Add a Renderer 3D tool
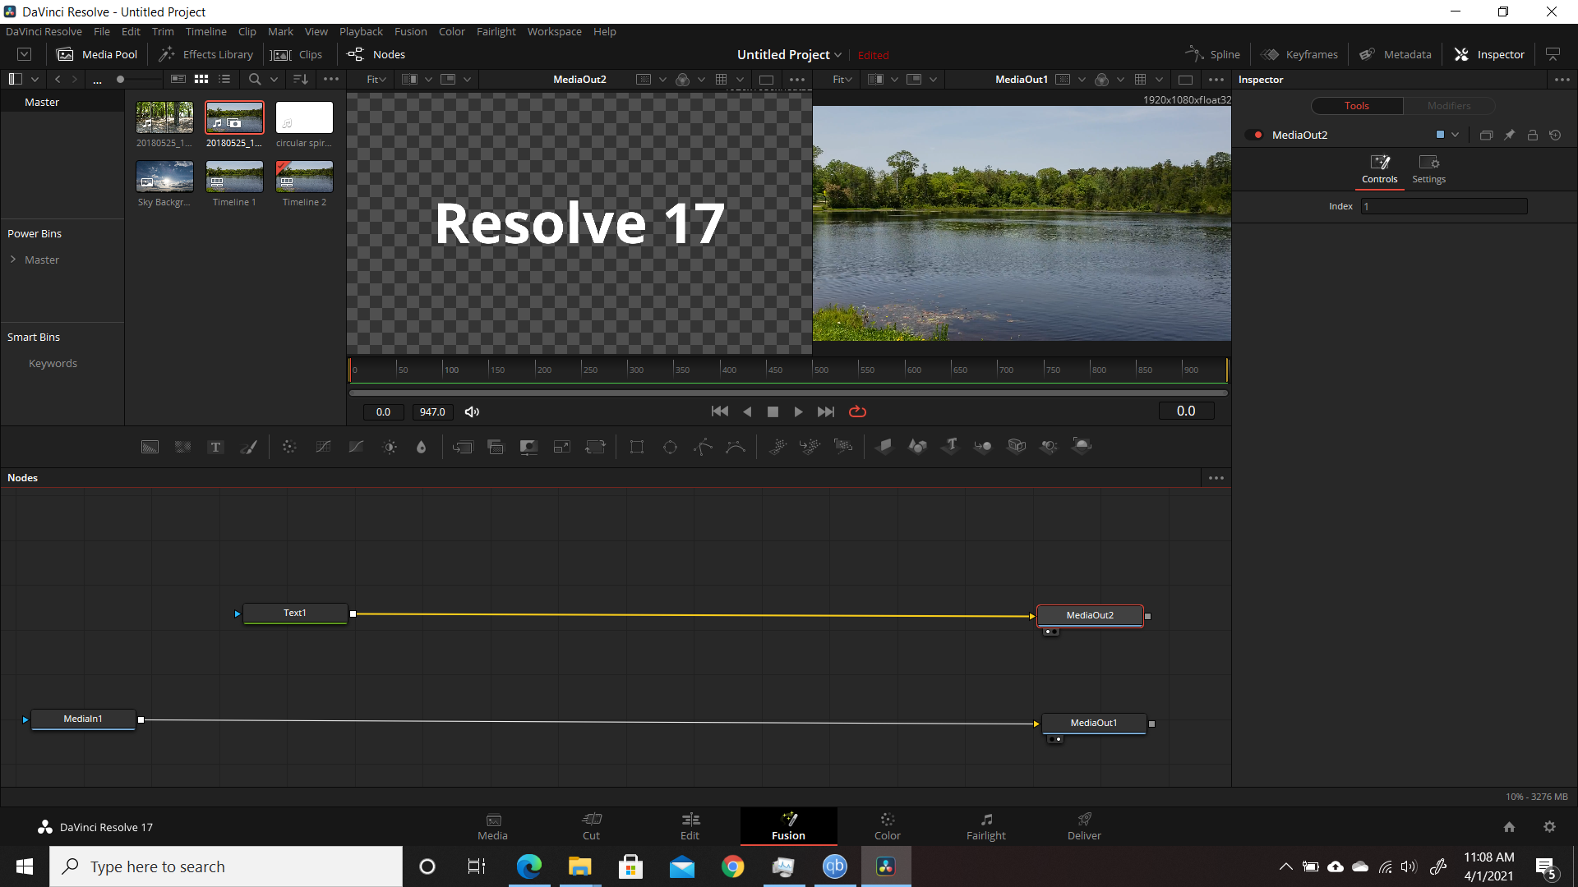1578x887 pixels. [x=1082, y=446]
